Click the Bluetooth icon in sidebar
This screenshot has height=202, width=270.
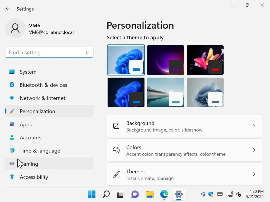click(12, 85)
